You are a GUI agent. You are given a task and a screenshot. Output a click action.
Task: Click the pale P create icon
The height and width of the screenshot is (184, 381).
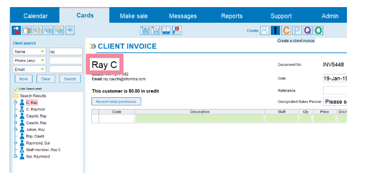coord(297,30)
